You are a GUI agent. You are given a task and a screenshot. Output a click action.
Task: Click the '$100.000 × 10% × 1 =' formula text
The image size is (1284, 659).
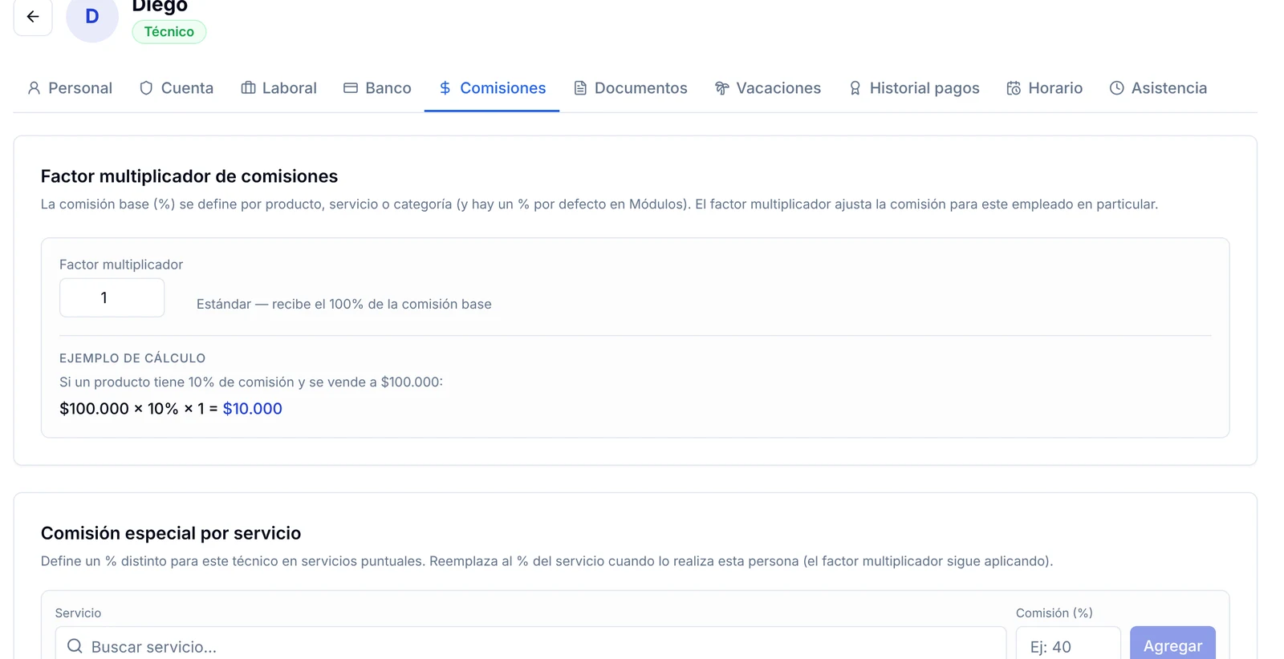point(139,409)
